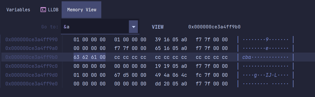Select memory row address 0x000000ce3a4ff990
Screen dimensions: 315x97
coord(31,39)
